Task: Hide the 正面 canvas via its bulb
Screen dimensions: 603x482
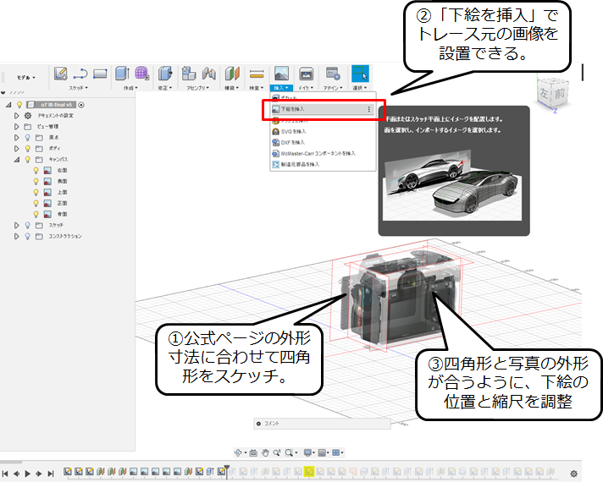Action: coord(36,203)
